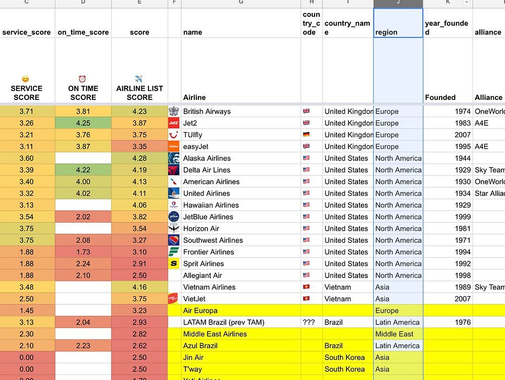Select the founded year 1976 cell
This screenshot has height=380, width=505.
(x=447, y=322)
